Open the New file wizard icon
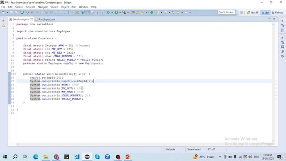 (4, 13)
